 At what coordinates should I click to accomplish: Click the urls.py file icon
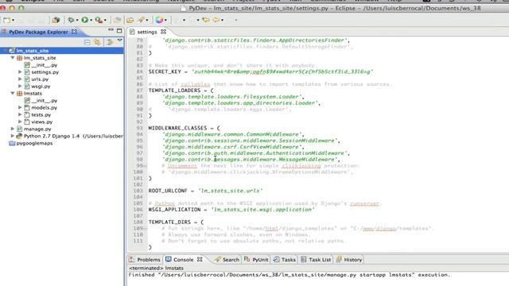coord(27,79)
